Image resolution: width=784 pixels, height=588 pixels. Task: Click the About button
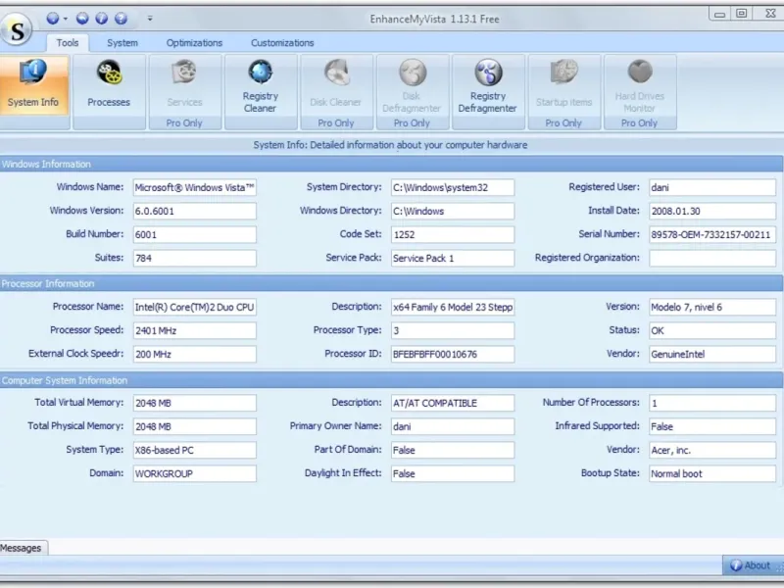(x=751, y=565)
